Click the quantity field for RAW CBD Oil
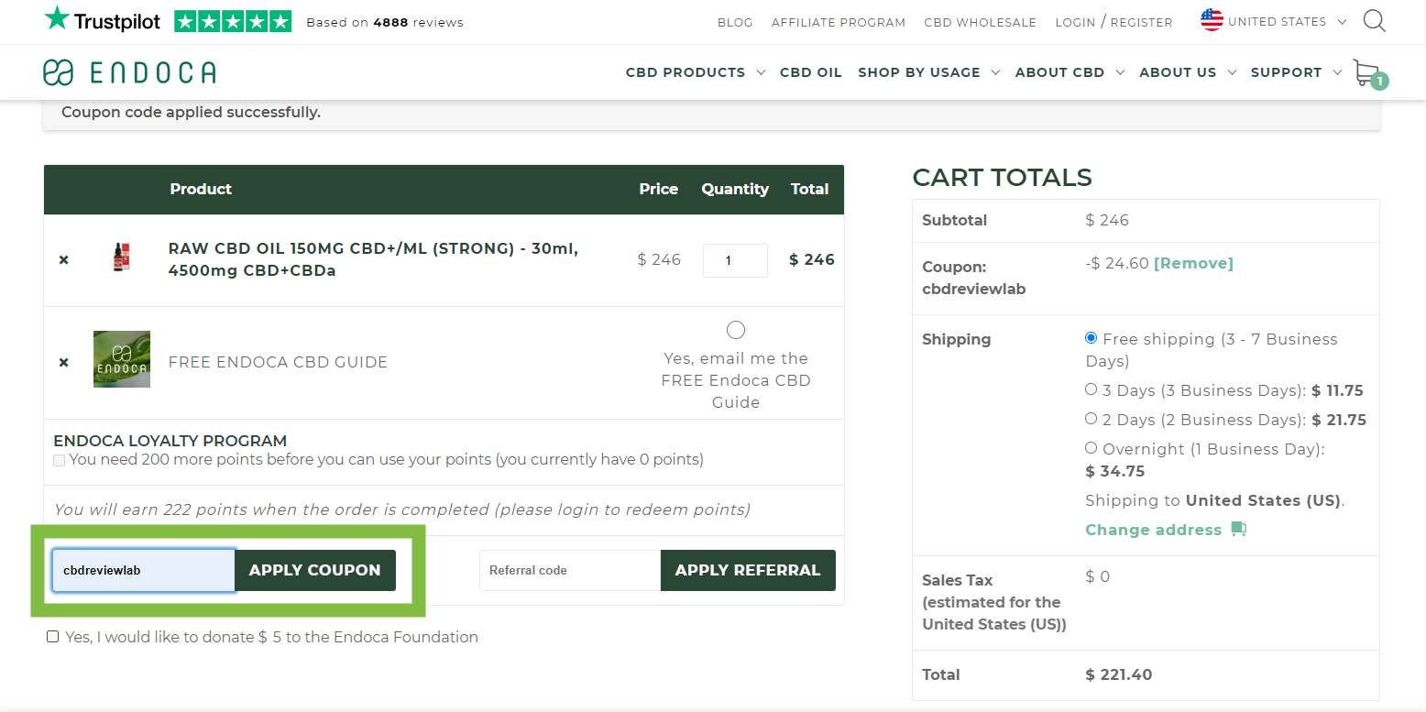 click(x=735, y=260)
